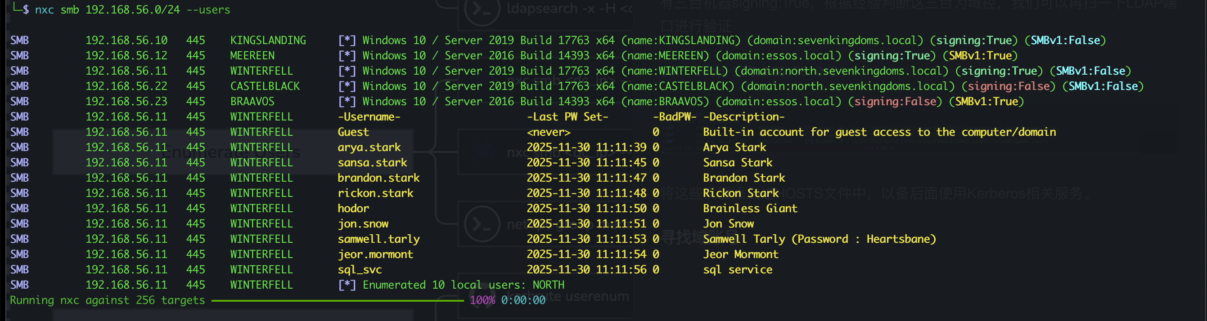This screenshot has height=321, width=1207.
Task: Click the '-Last PW Set-' column header
Action: point(567,117)
